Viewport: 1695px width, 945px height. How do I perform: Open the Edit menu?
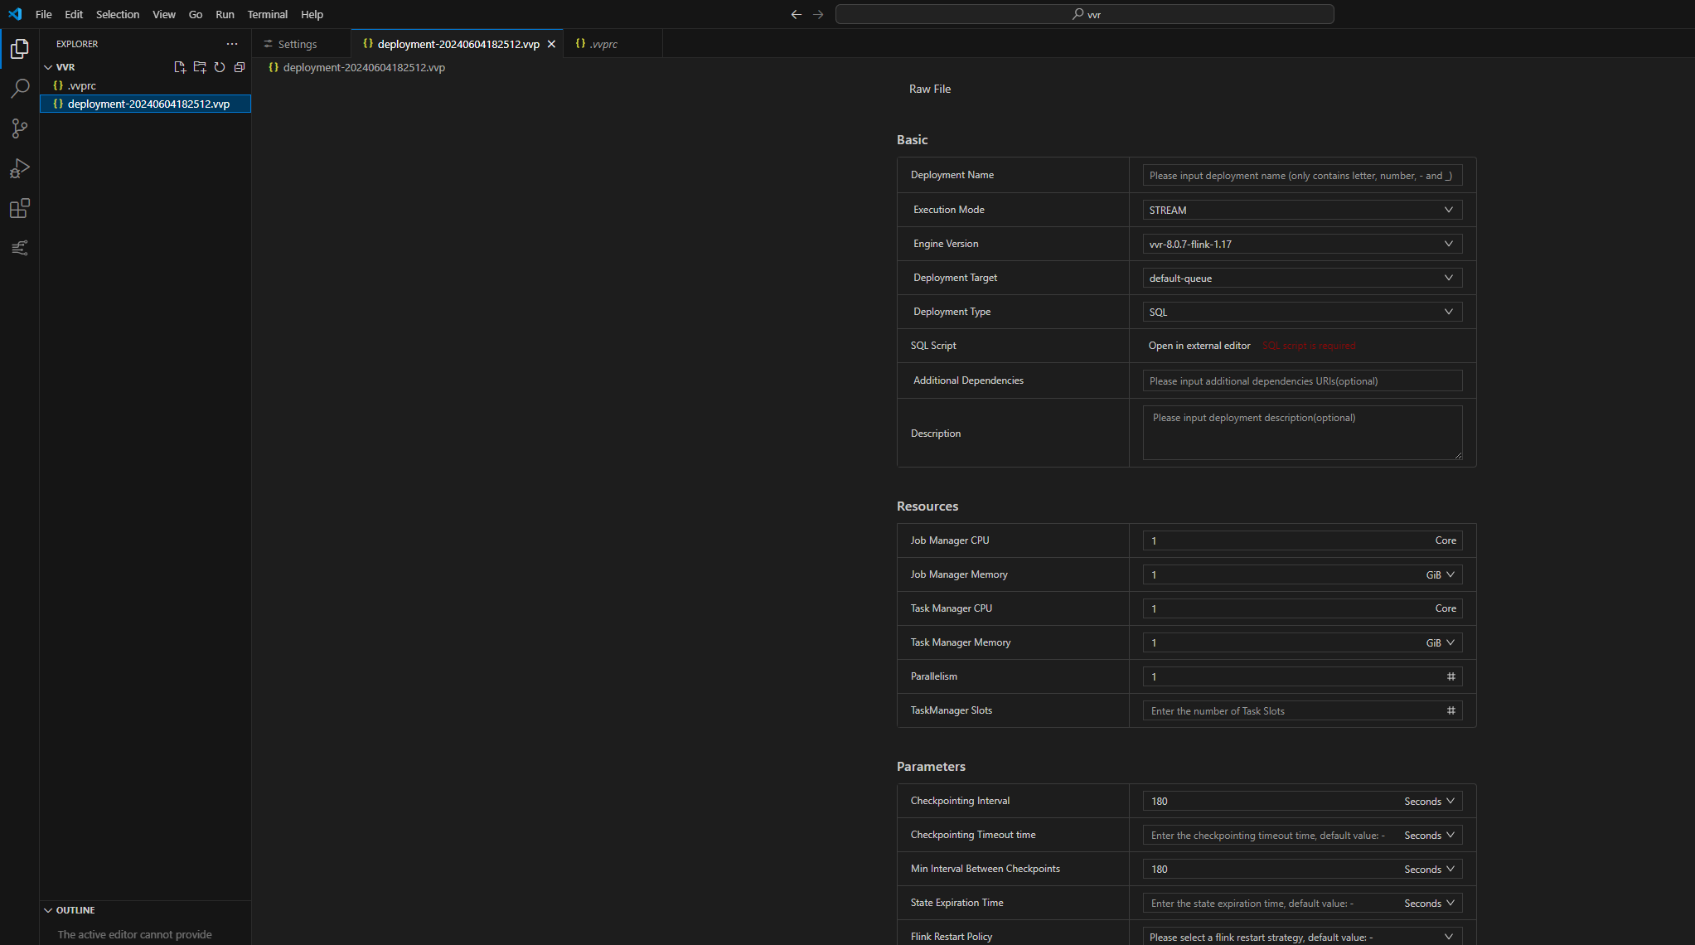(74, 14)
